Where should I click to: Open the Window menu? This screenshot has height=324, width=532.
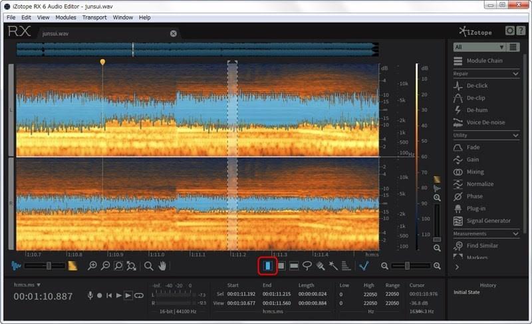coord(123,17)
